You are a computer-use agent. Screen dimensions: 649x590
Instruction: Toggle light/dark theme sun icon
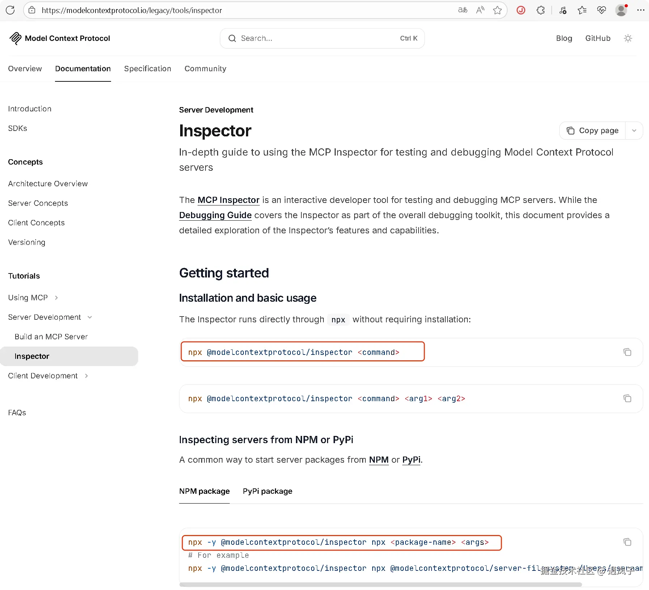tap(628, 38)
